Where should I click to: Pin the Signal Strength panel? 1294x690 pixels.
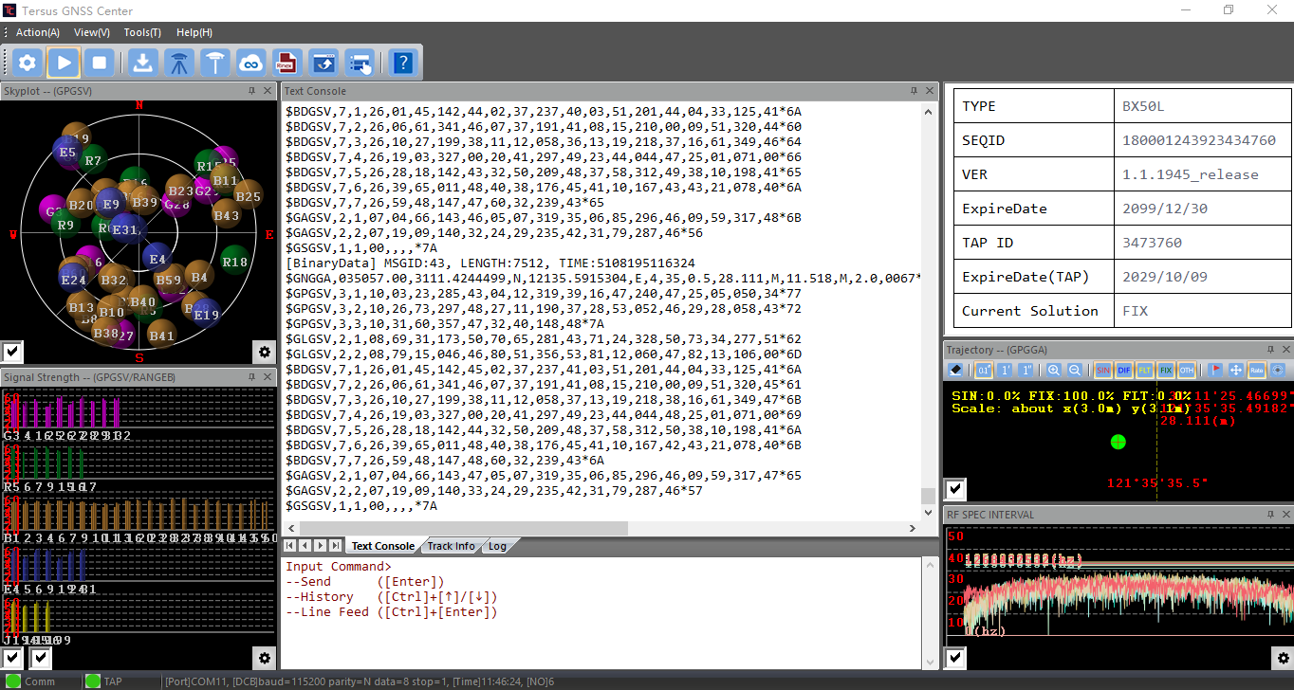[251, 377]
